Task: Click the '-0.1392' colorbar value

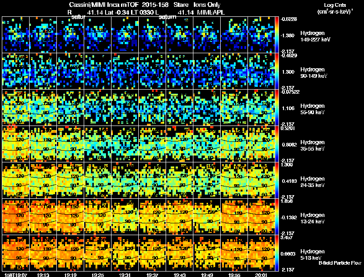Action: coord(289,217)
